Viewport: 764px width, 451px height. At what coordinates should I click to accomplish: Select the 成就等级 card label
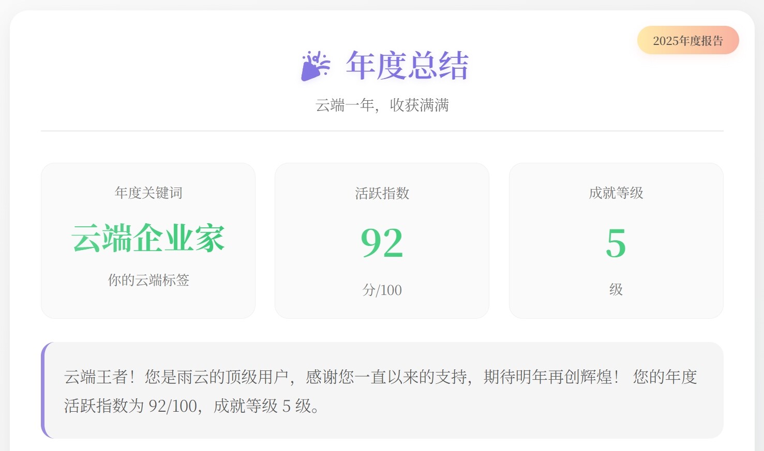point(616,193)
